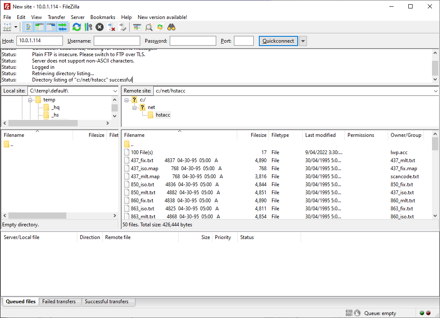Open directory listing filters icon
The height and width of the screenshot is (318, 440).
click(x=137, y=27)
